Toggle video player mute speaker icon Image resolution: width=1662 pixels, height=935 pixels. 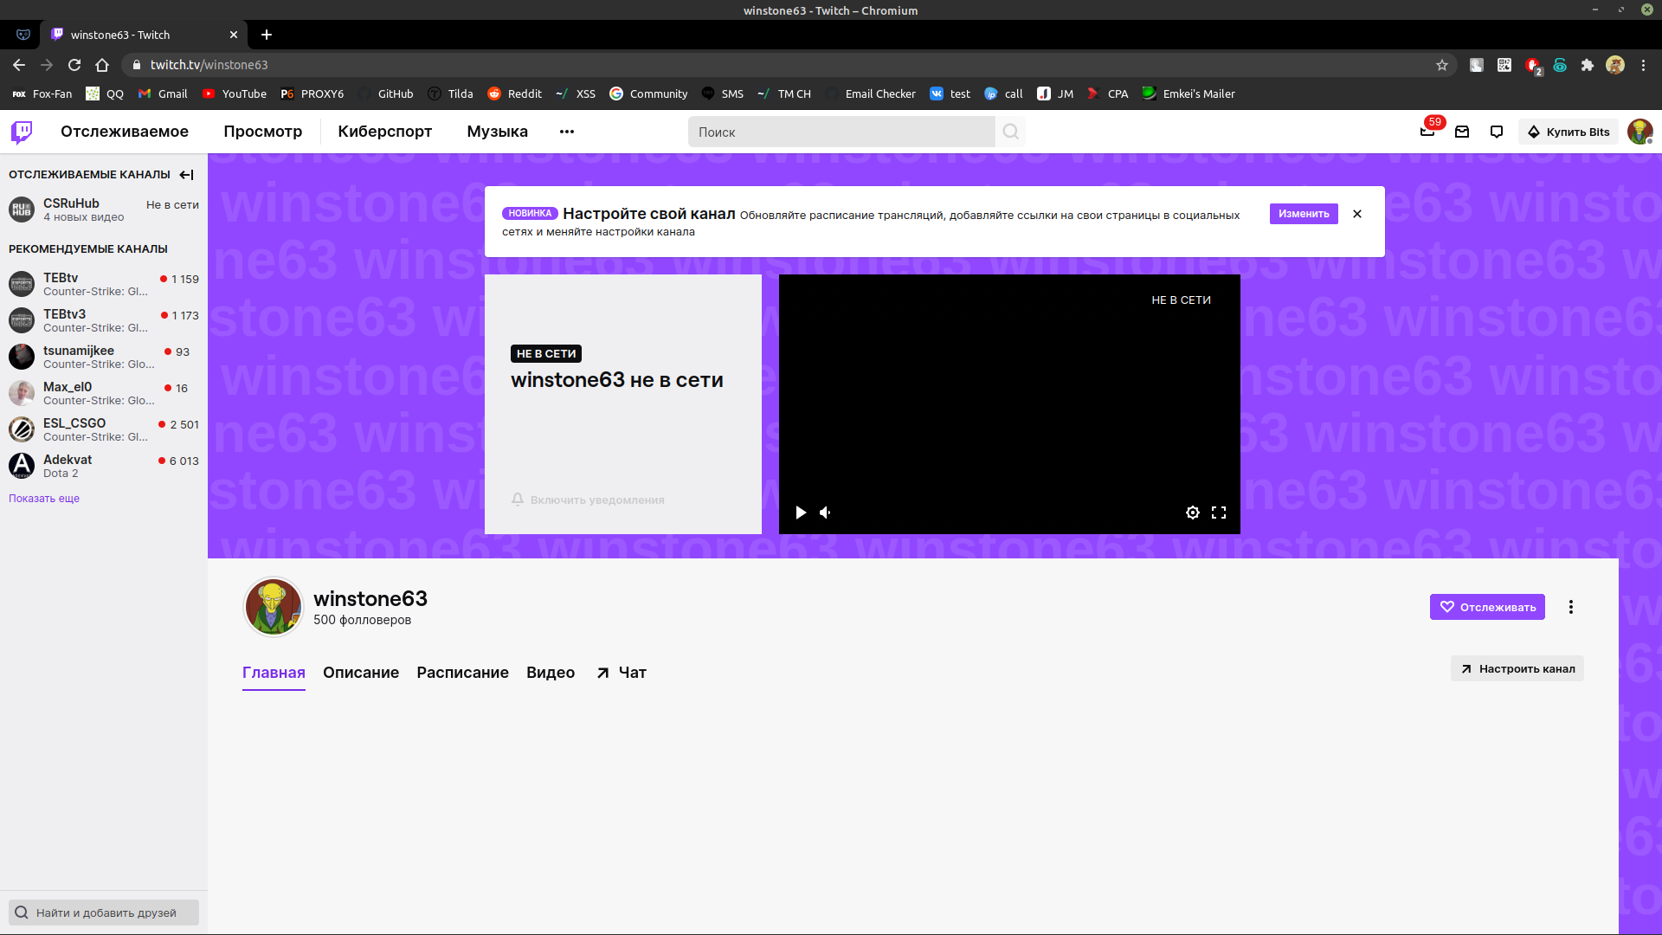[826, 513]
